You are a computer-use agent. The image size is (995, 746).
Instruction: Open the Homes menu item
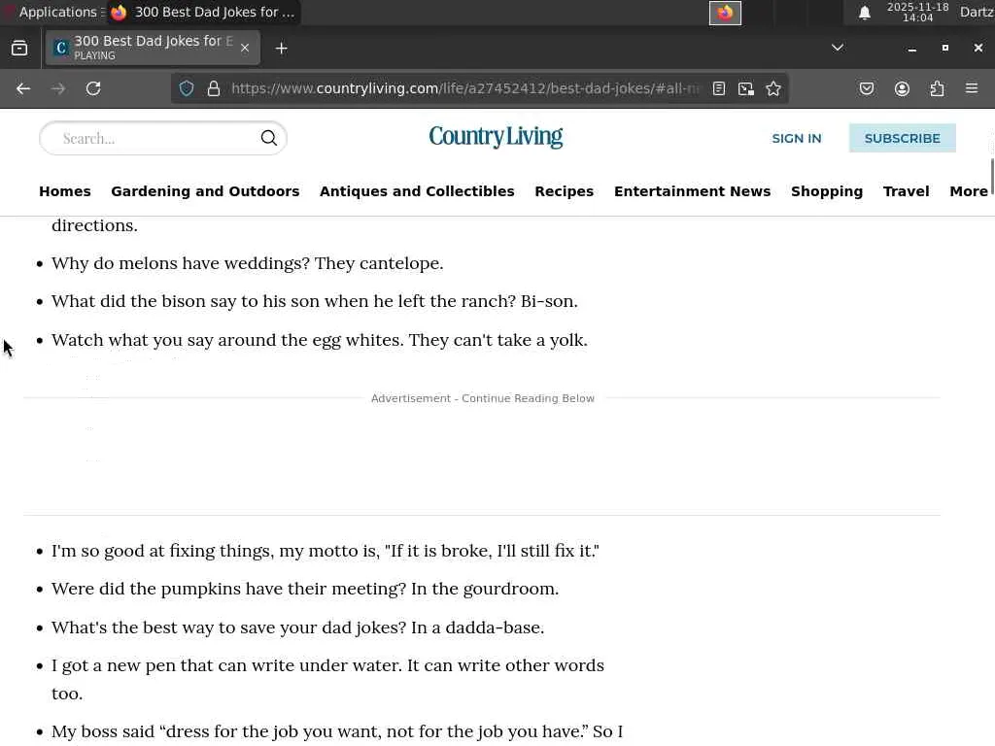(x=65, y=191)
